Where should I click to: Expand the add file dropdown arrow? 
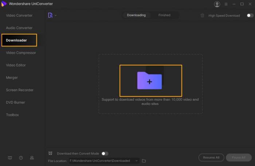(x=56, y=16)
